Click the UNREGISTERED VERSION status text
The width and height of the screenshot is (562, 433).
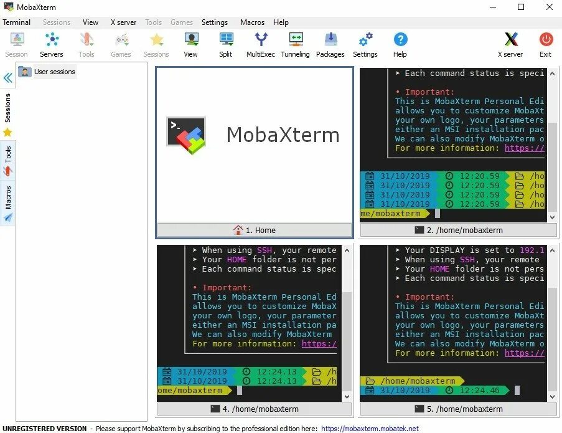coord(44,429)
